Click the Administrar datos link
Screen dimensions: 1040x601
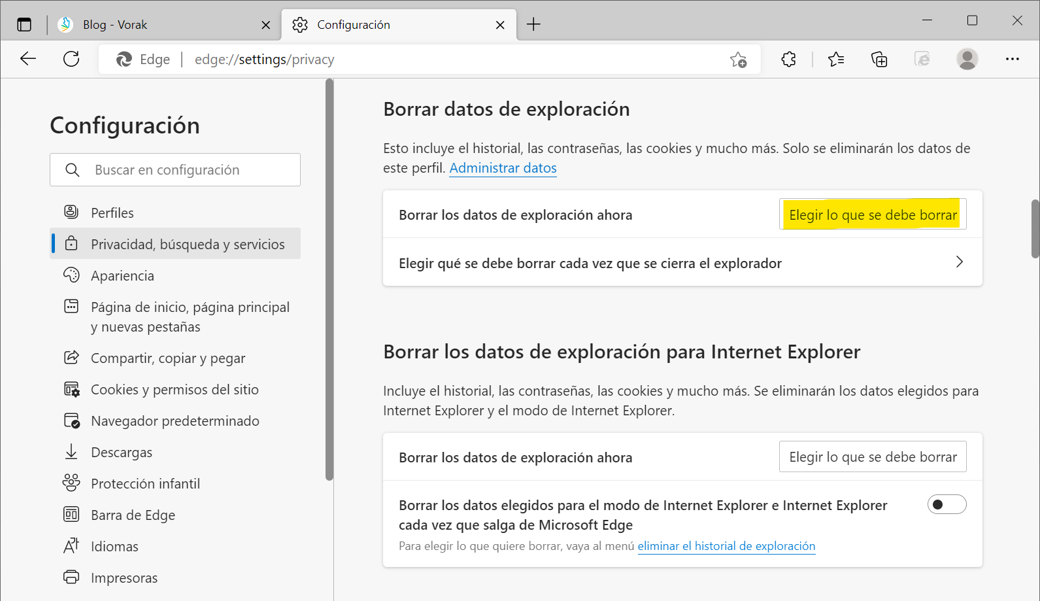pyautogui.click(x=503, y=168)
